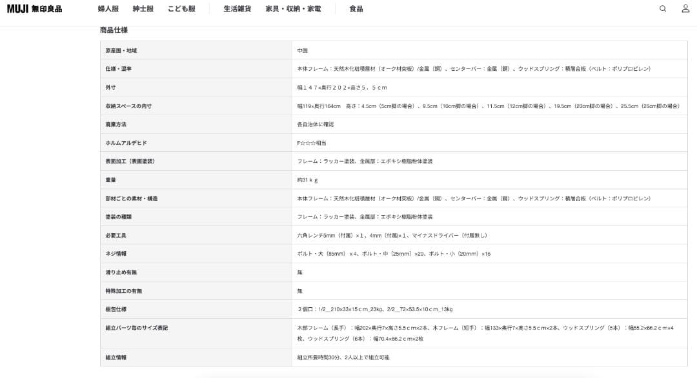697x378 pixels.
Task: Click the 組立情報 row label
Action: (116, 357)
